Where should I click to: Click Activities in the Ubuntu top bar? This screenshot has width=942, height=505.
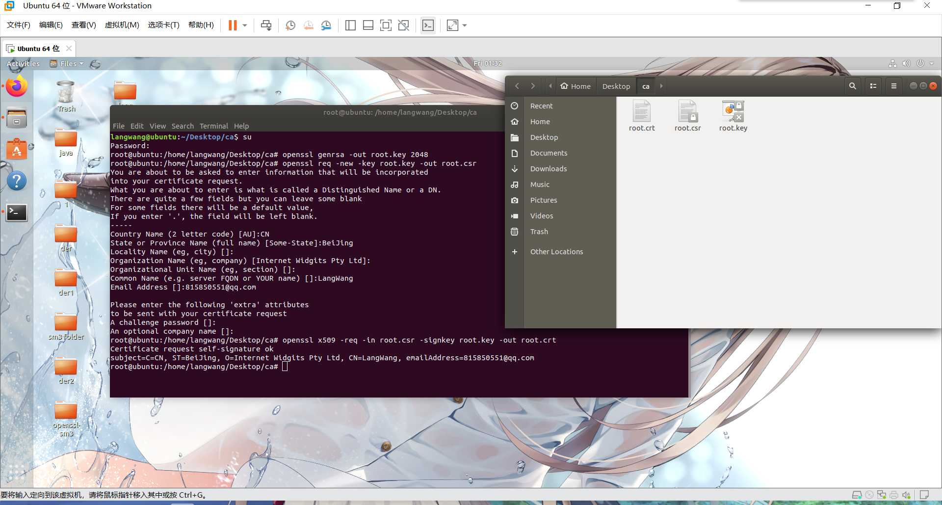pos(23,63)
